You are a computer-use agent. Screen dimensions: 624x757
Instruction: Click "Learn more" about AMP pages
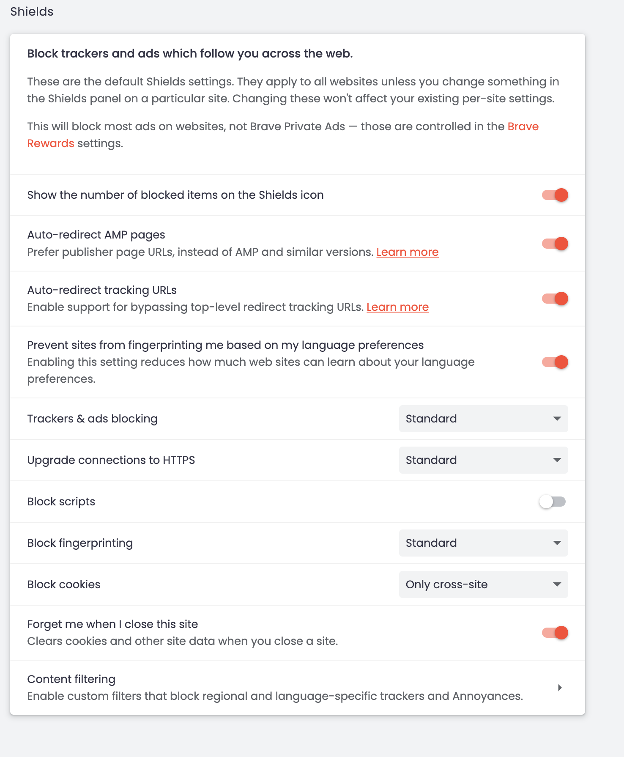407,252
